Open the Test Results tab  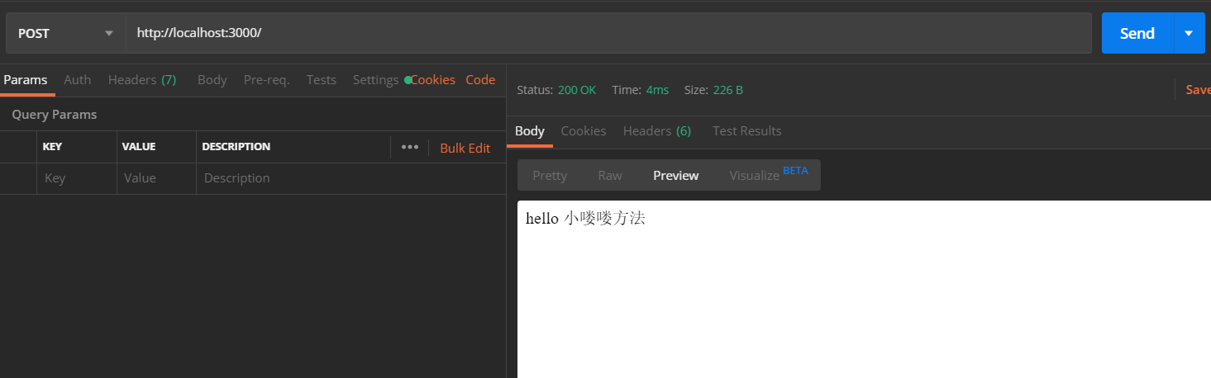[x=747, y=131]
